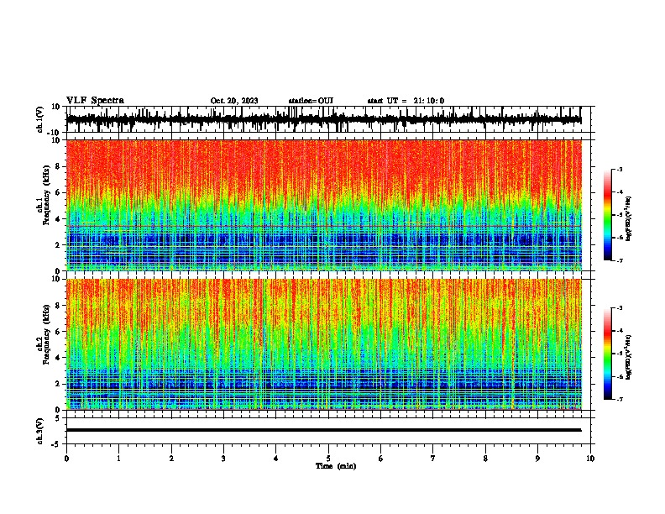
Task: Click time axis tick label "5"
Action: (328, 459)
